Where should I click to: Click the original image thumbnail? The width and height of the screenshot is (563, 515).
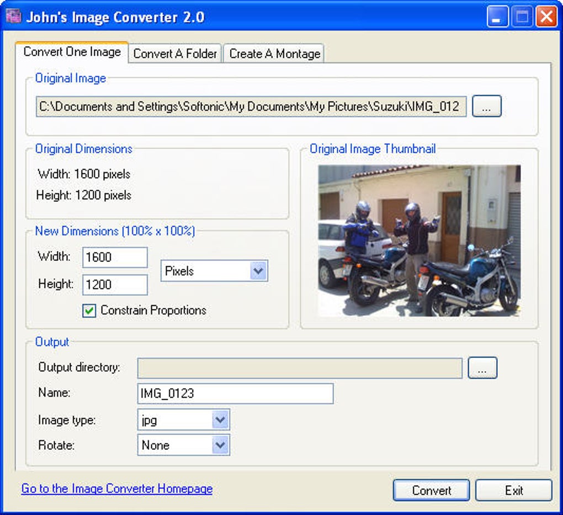click(x=419, y=240)
